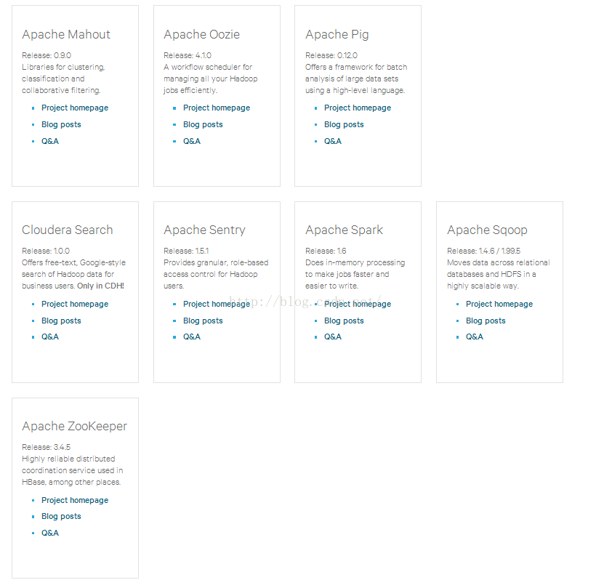The image size is (596, 588).
Task: Open Apache Pig Q&A link
Action: [x=333, y=141]
